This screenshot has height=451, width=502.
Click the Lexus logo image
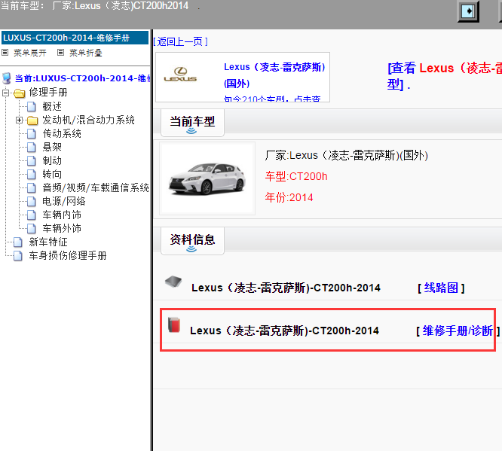(x=180, y=75)
